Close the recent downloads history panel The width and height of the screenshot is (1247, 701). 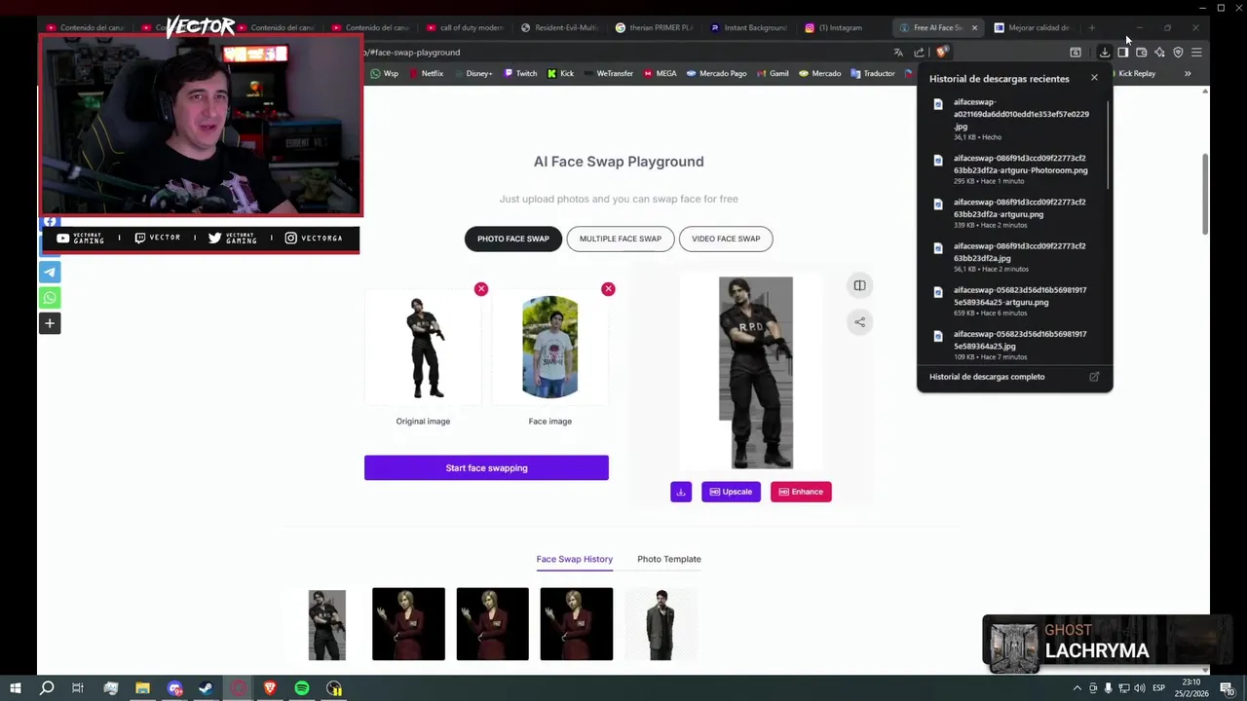click(1094, 78)
